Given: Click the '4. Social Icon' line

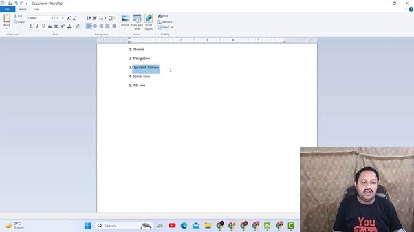Looking at the screenshot, I should 140,76.
